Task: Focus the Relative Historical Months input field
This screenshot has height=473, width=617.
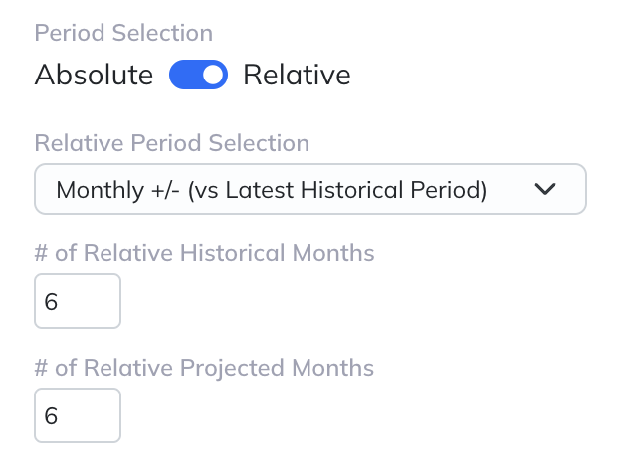Action: [x=78, y=301]
